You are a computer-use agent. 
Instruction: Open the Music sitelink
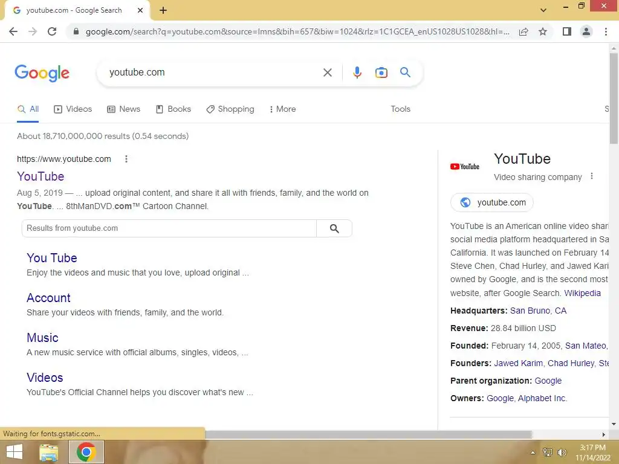[x=42, y=337]
